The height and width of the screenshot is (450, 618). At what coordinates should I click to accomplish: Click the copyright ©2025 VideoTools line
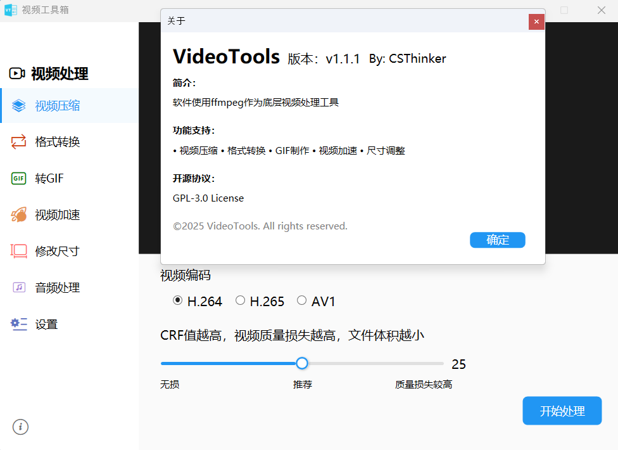260,226
